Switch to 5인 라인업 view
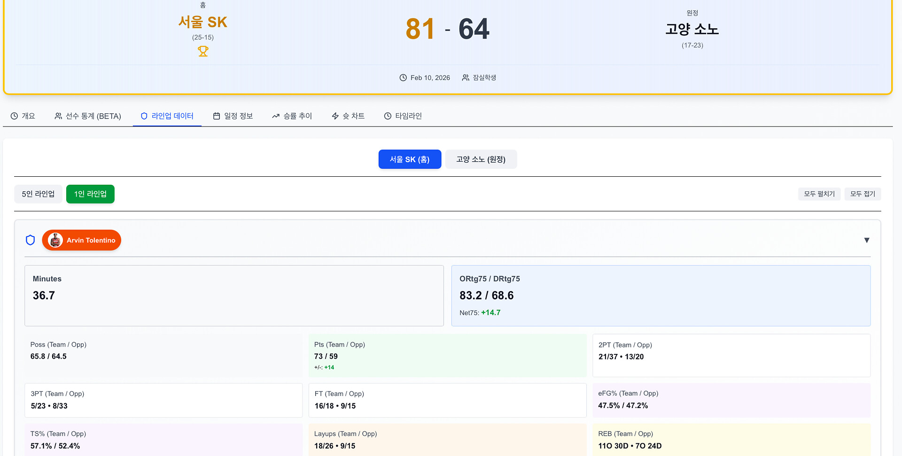The height and width of the screenshot is (456, 902). 38,194
